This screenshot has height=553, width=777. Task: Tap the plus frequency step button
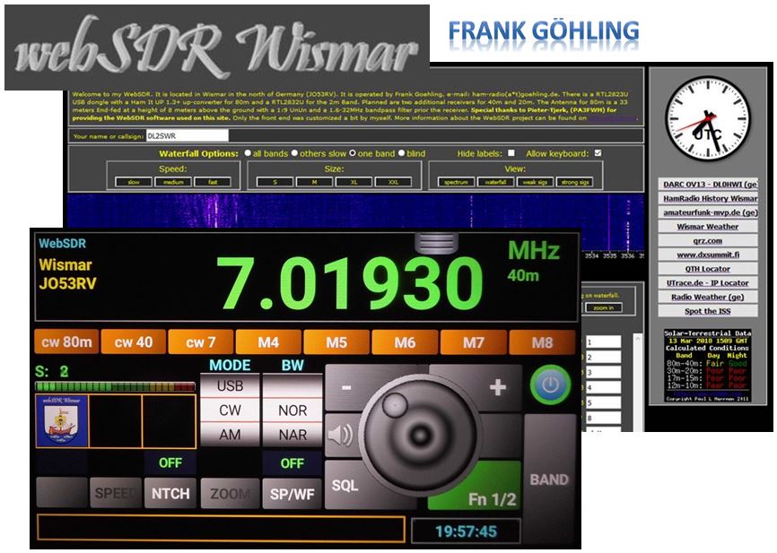click(x=498, y=388)
